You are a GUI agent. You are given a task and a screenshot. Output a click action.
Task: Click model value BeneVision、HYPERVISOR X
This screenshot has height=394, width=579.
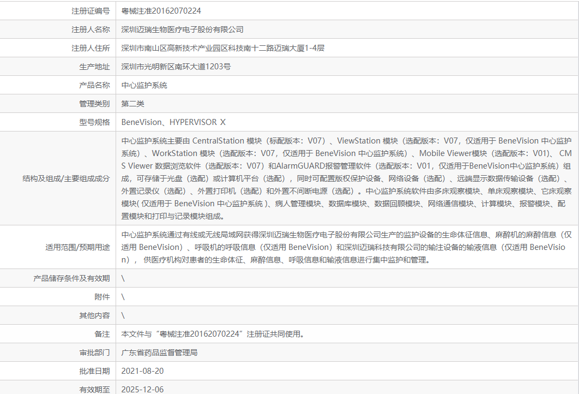(173, 122)
